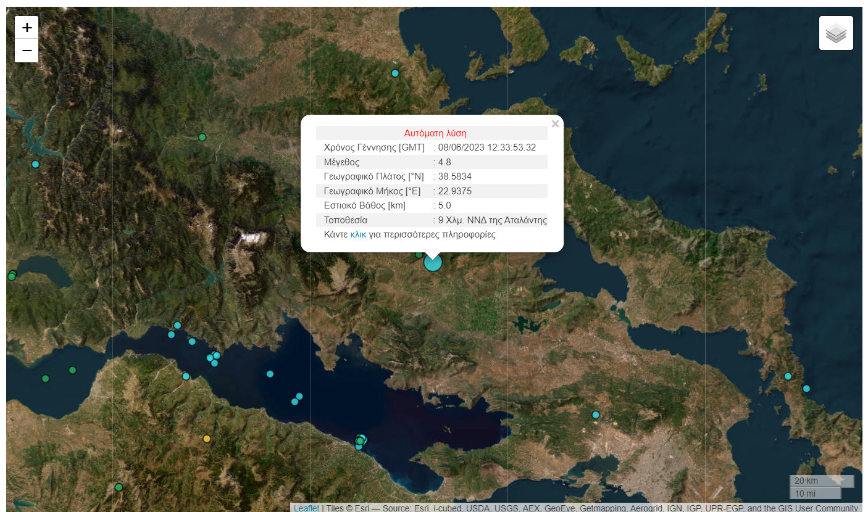Open the map layers selector
The image size is (868, 512).
point(836,33)
